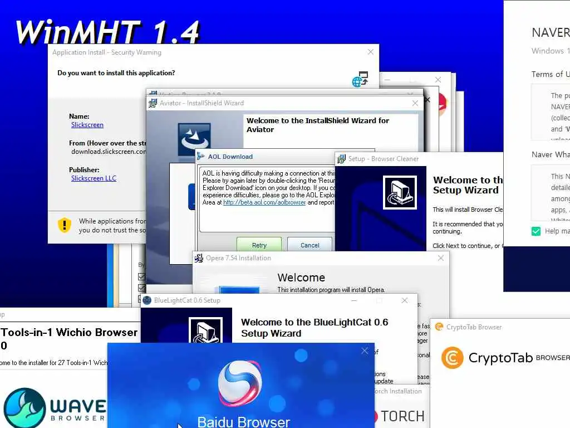Viewport: 570px width, 428px height.
Task: Click 'Welcome to the InstallShield Wizard for Aviator' heading
Action: click(318, 125)
